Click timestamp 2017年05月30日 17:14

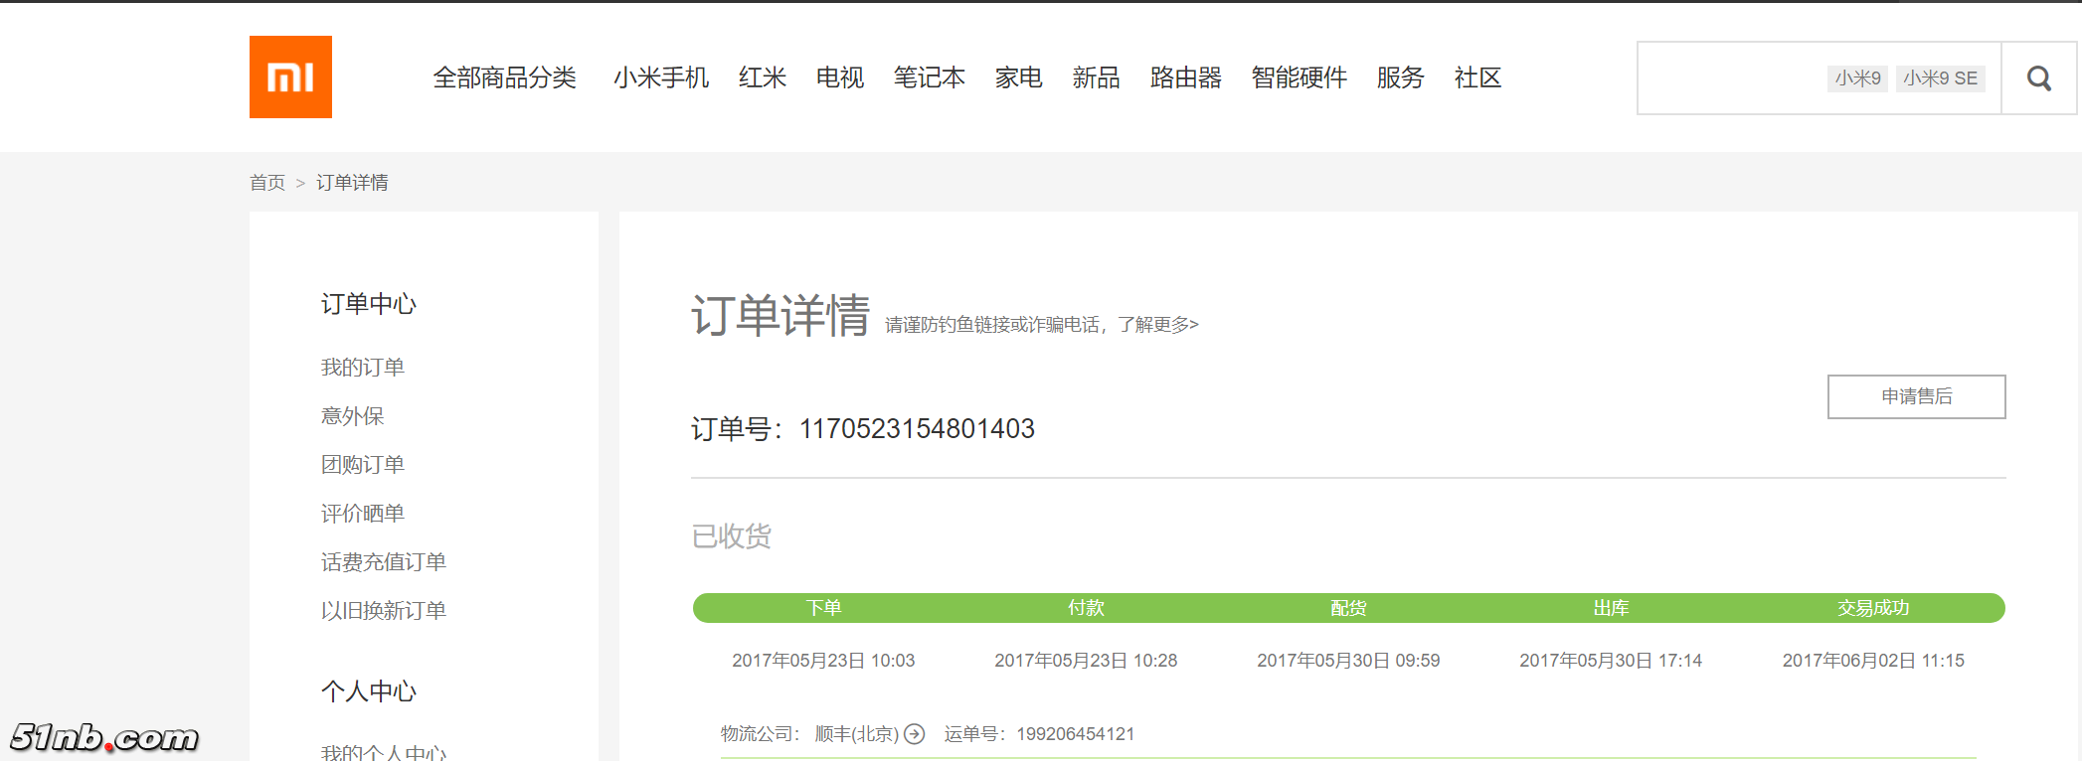1611,661
